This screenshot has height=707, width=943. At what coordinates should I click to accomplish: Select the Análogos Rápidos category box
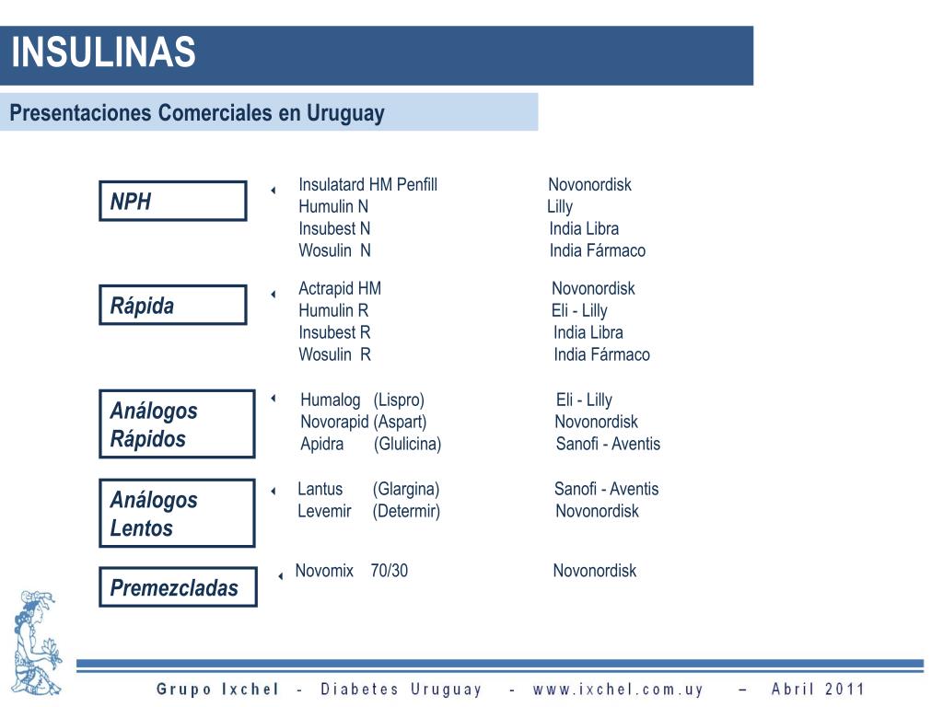tap(178, 423)
